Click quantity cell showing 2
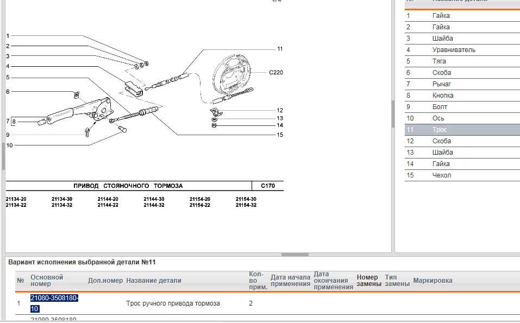This screenshot has height=323, width=520. [250, 303]
